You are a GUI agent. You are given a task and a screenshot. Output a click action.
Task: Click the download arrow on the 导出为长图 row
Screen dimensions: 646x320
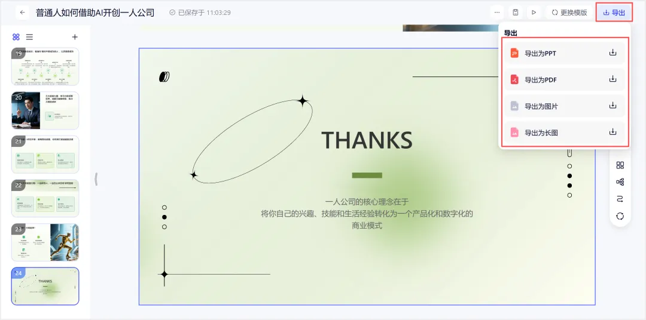613,132
